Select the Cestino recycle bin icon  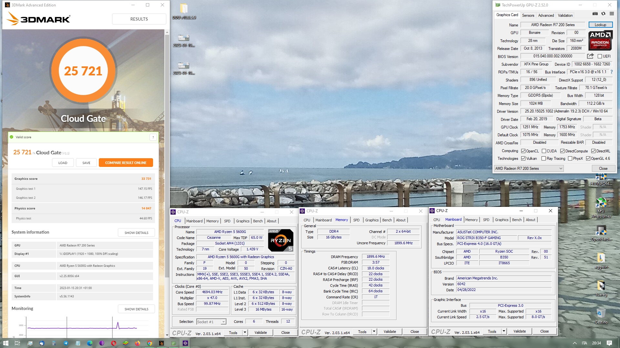point(601,316)
